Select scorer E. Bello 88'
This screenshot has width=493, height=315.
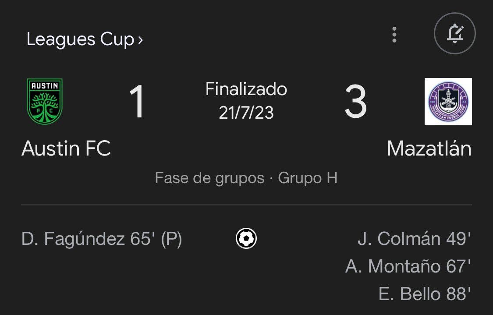(x=425, y=294)
